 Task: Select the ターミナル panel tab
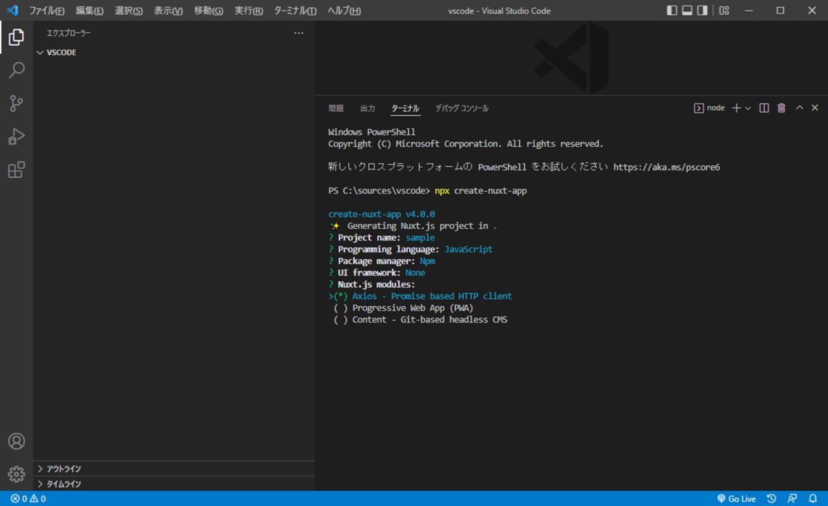point(405,108)
